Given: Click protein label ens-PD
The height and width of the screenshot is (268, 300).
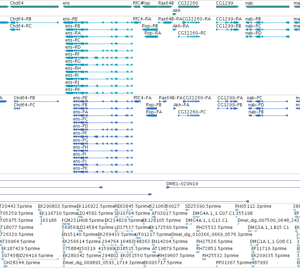Looking at the screenshot, I should pos(80,126).
